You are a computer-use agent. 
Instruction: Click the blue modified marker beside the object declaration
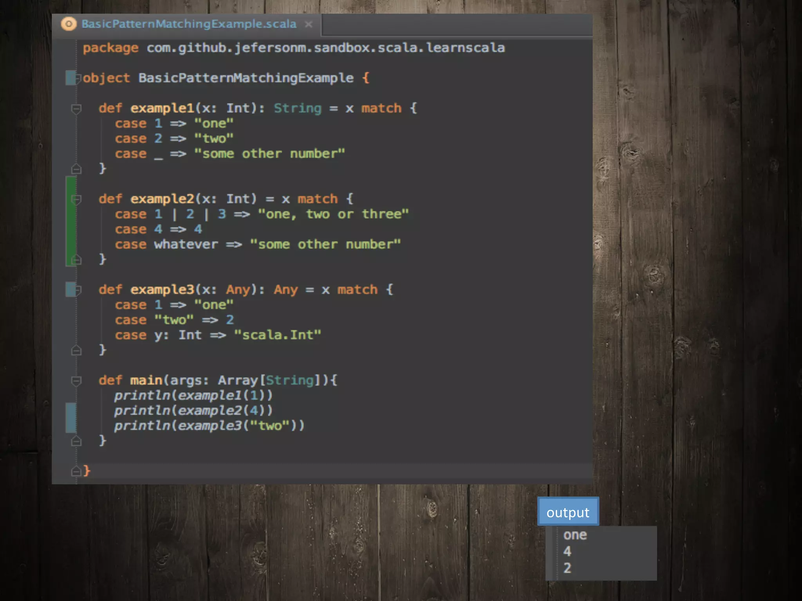pyautogui.click(x=70, y=78)
